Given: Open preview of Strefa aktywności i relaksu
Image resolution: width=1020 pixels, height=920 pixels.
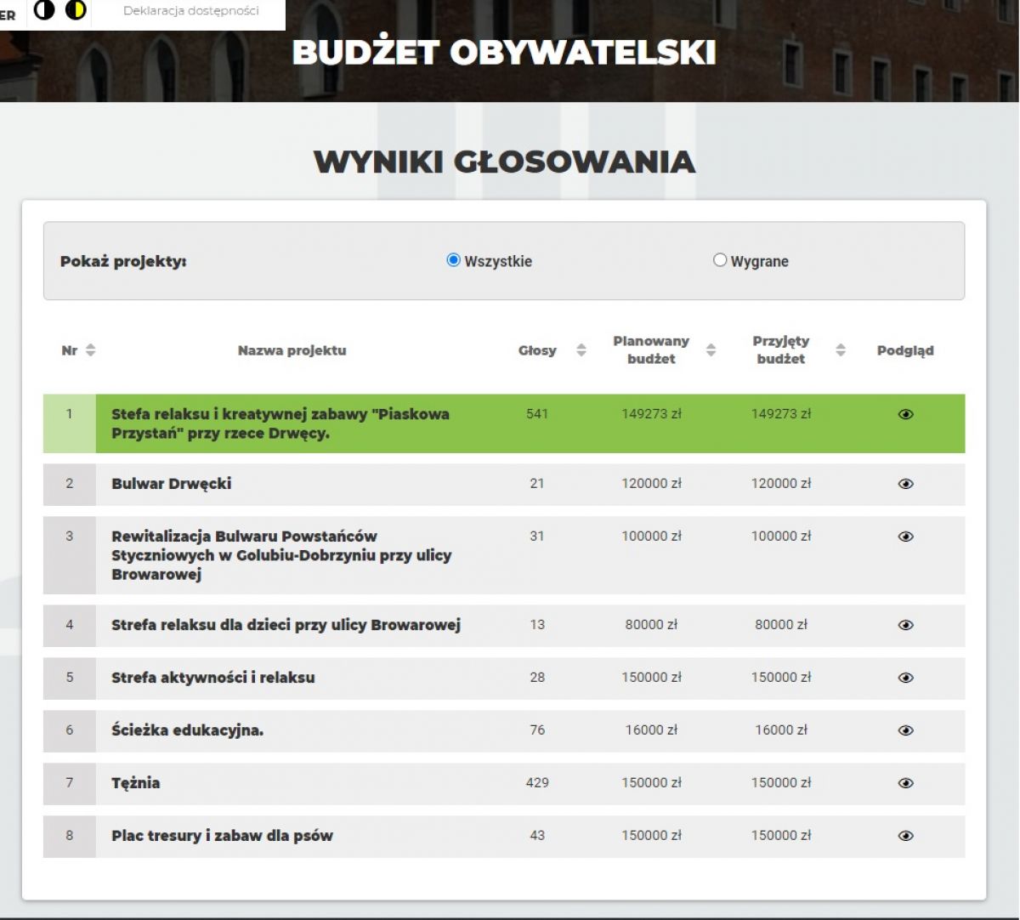Looking at the screenshot, I should [905, 678].
